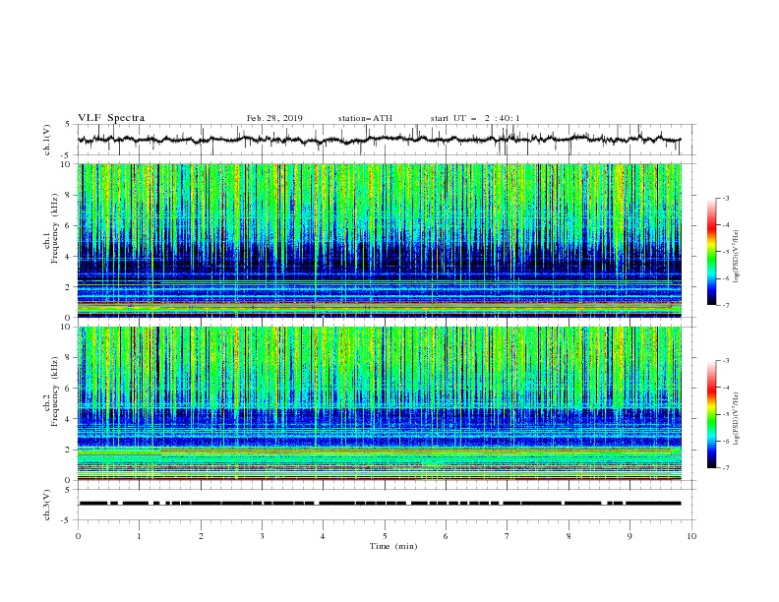Click the time axis tick "9"

pyautogui.click(x=629, y=536)
